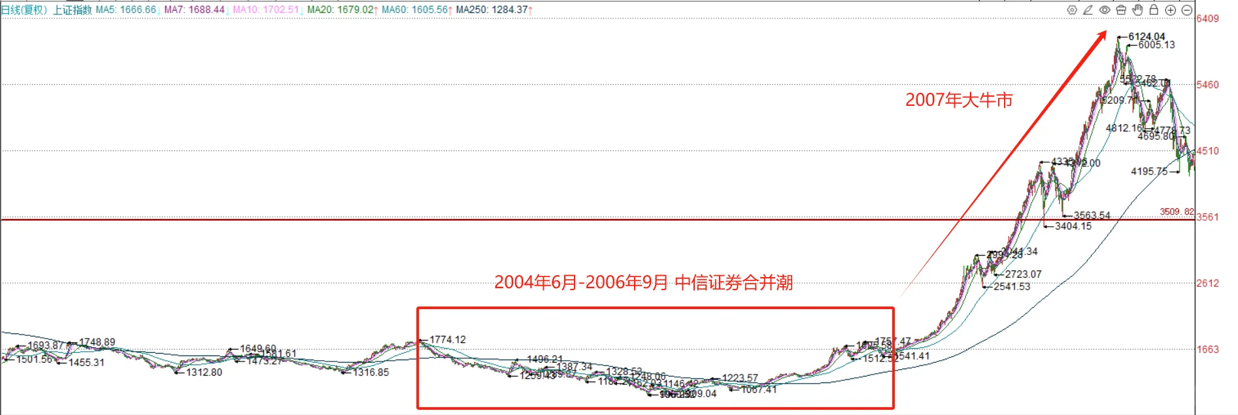Click the 1663 price axis value
Screen dimensions: 1238x415
[1208, 350]
